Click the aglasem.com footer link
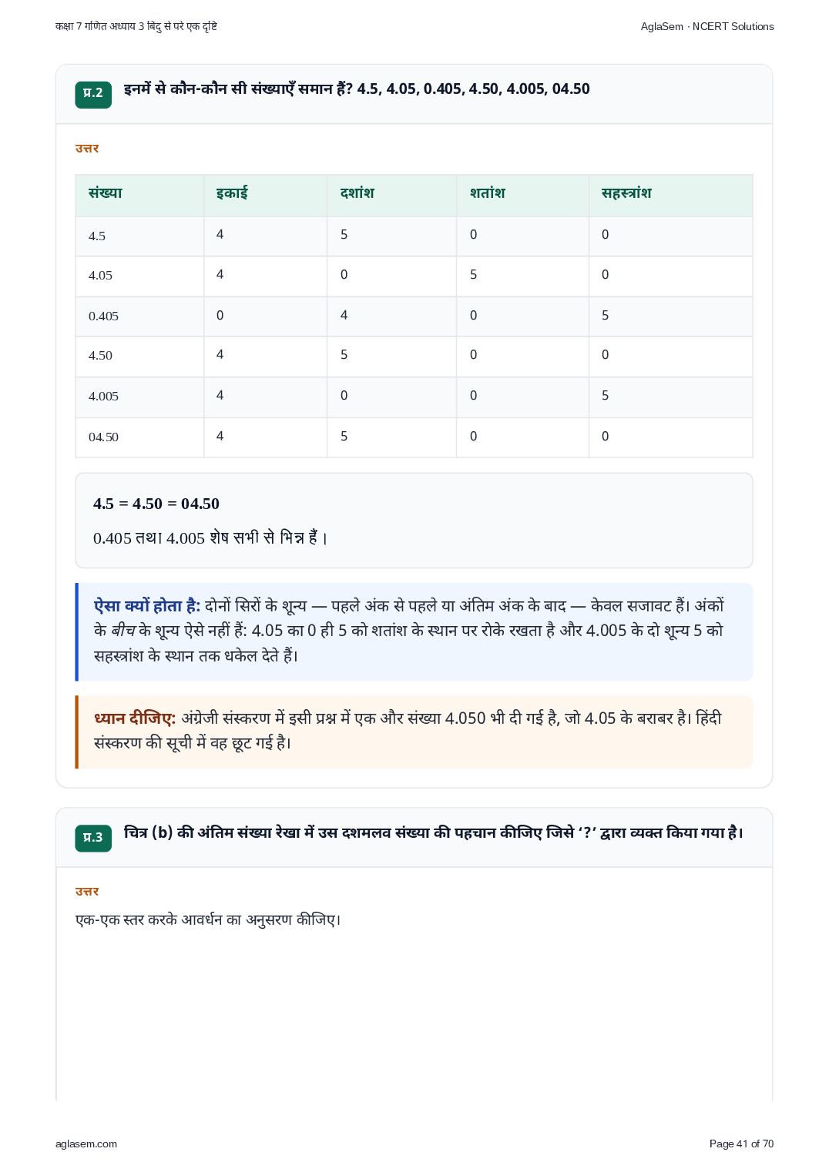829x1172 pixels. tap(86, 1144)
